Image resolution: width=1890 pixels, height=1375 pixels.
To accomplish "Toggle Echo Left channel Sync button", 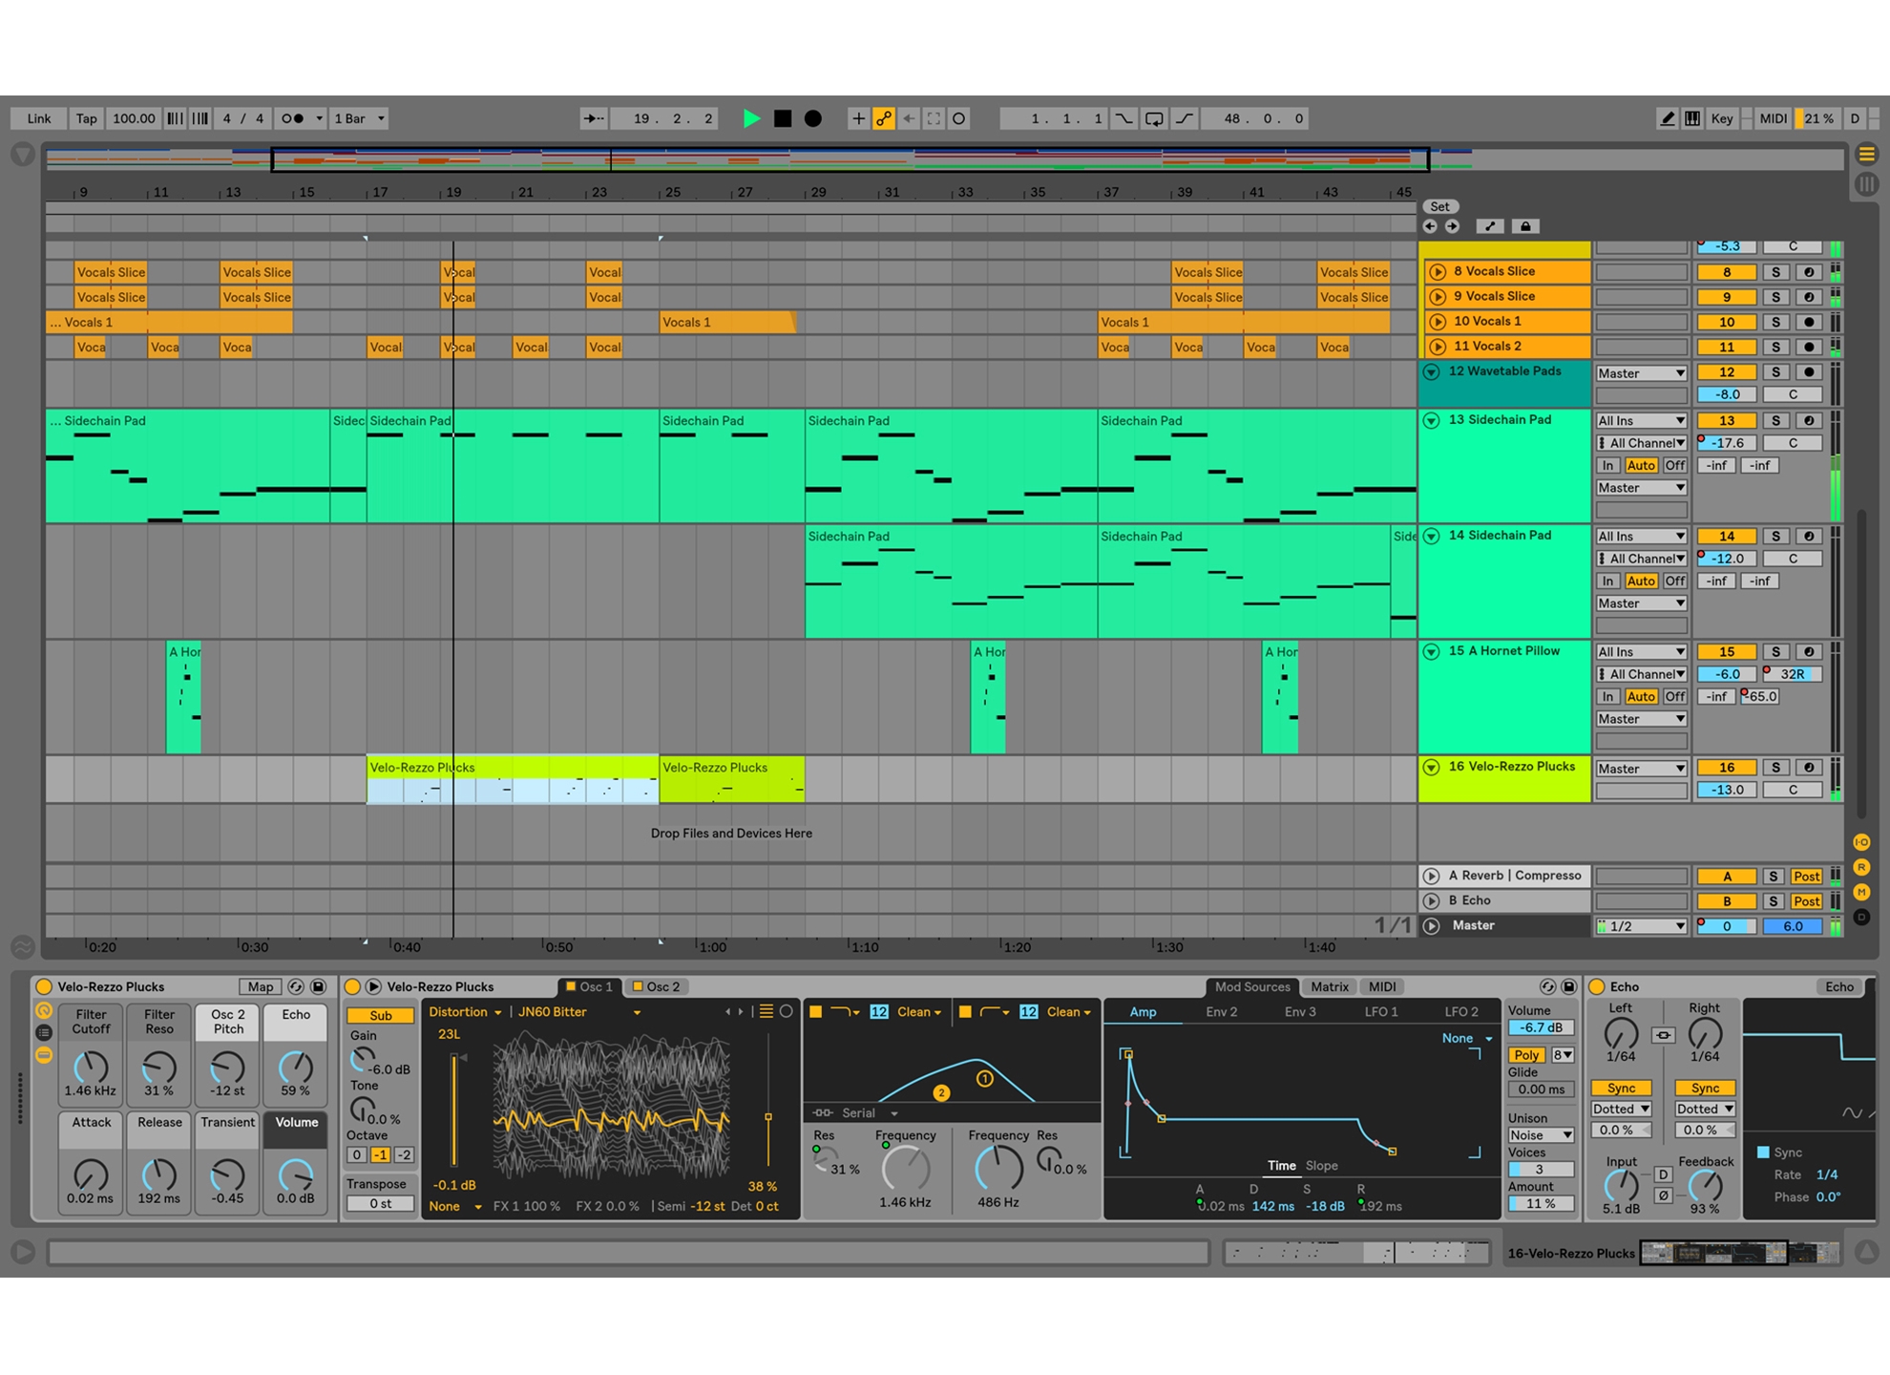I will 1621,1088.
